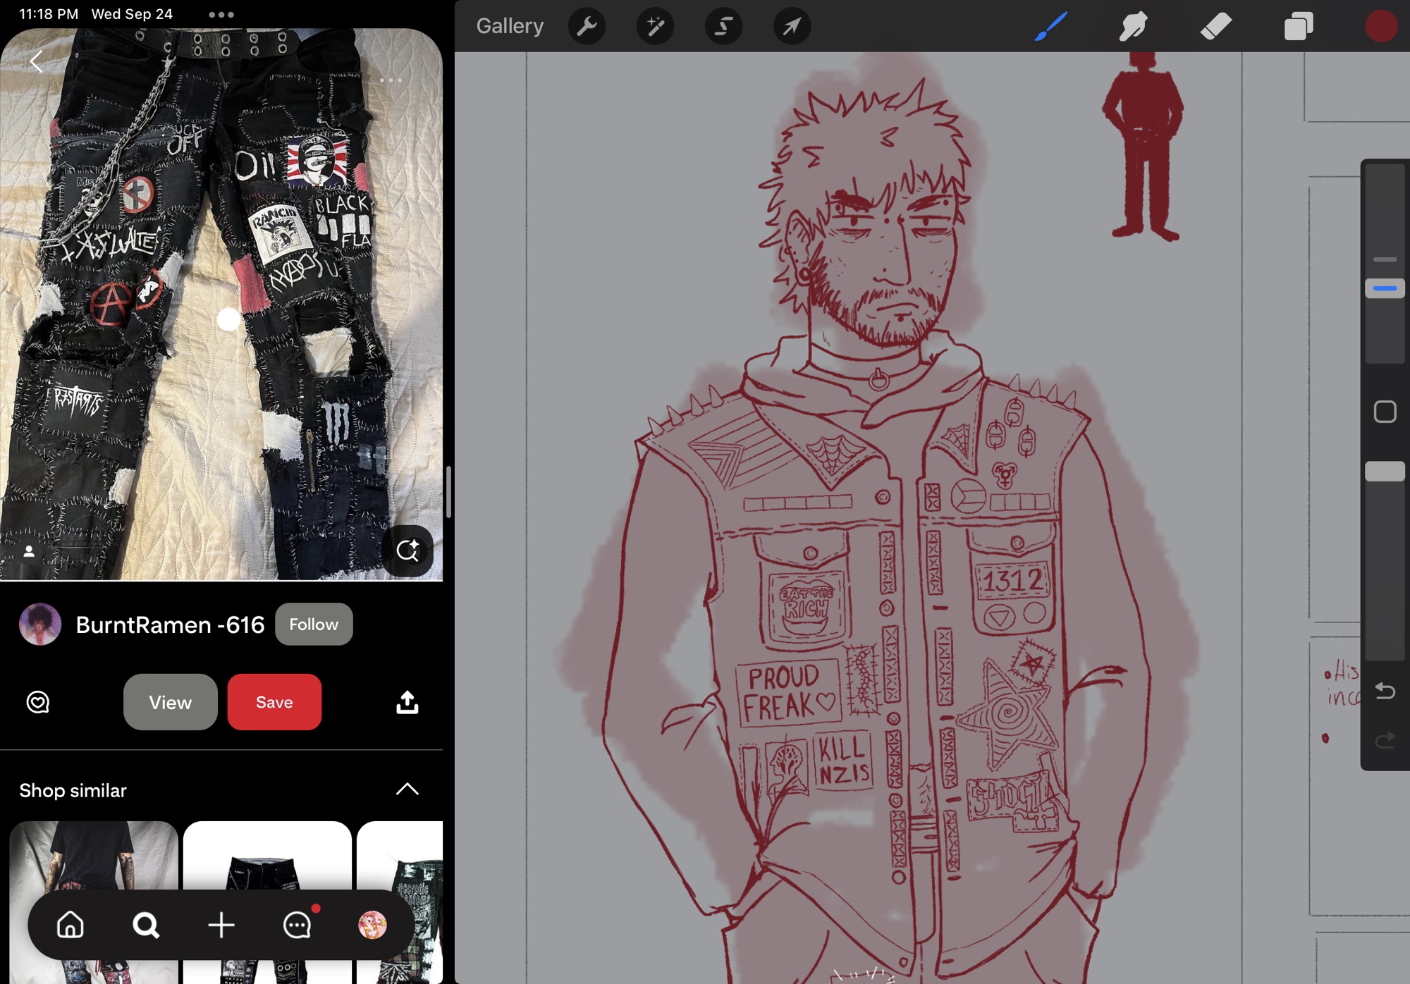Image resolution: width=1410 pixels, height=984 pixels.
Task: Open Pinterest search tab
Action: (146, 925)
